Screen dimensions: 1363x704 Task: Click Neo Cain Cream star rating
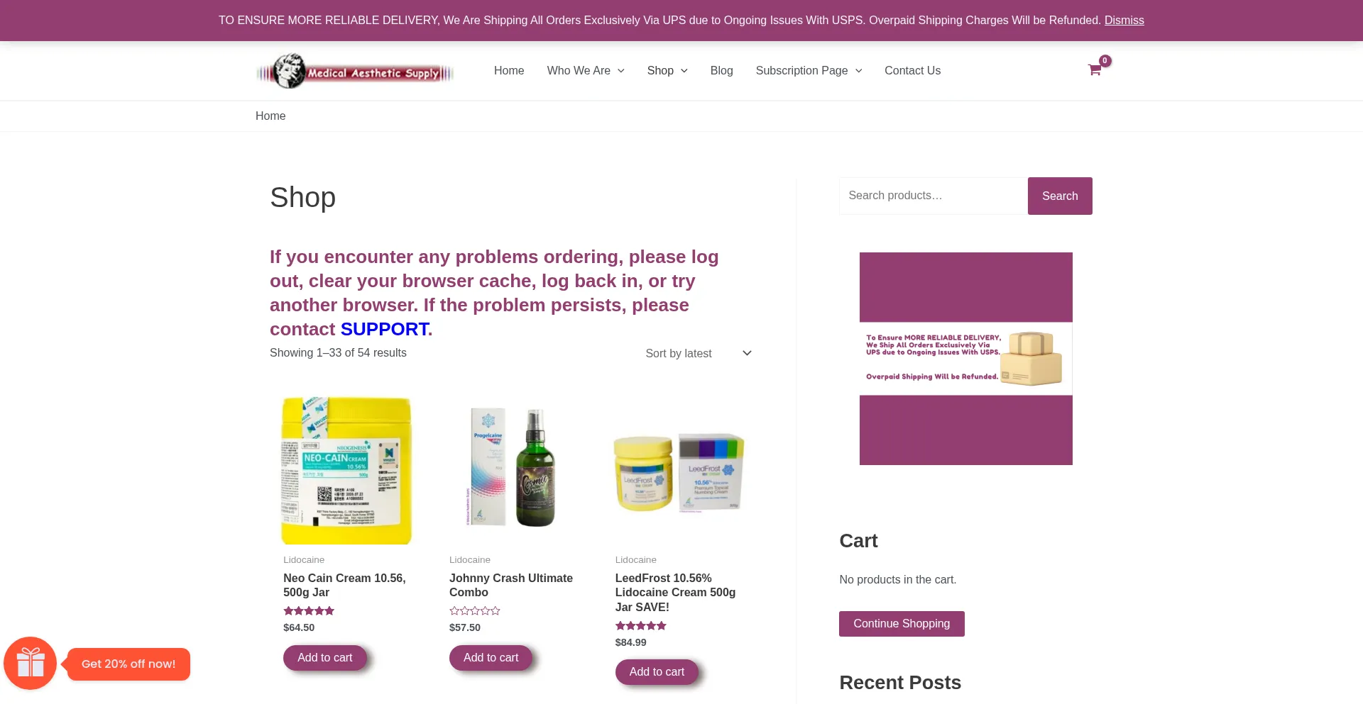(309, 611)
